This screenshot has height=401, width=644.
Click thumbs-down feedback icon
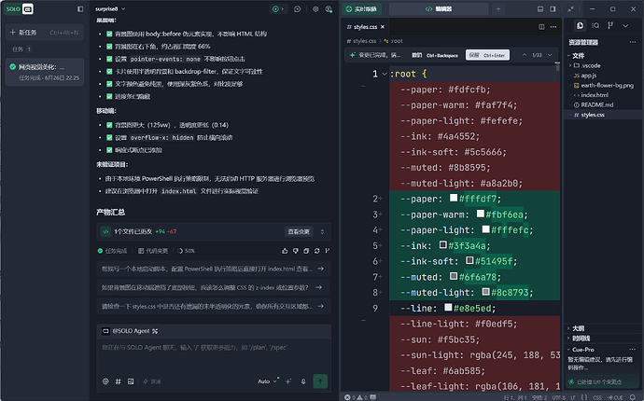pos(295,251)
